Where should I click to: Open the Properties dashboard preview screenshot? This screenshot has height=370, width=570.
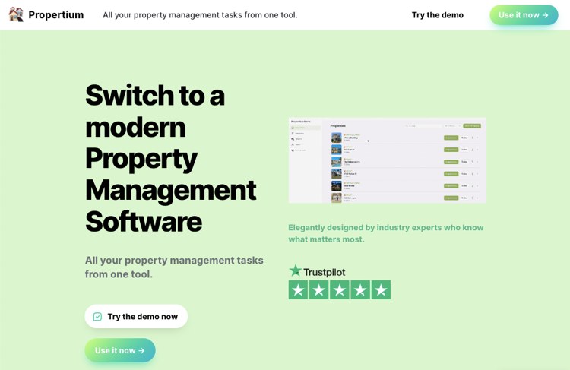click(387, 160)
